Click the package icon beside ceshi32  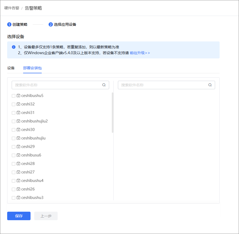[x=18, y=104]
